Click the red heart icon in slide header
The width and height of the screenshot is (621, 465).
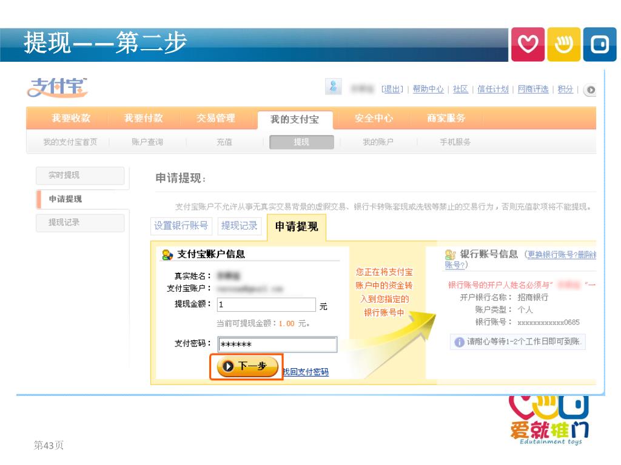(x=528, y=44)
